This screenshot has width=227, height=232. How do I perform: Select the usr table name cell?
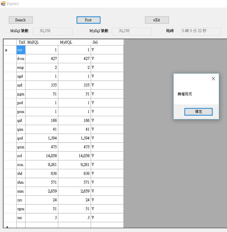[x=21, y=218]
